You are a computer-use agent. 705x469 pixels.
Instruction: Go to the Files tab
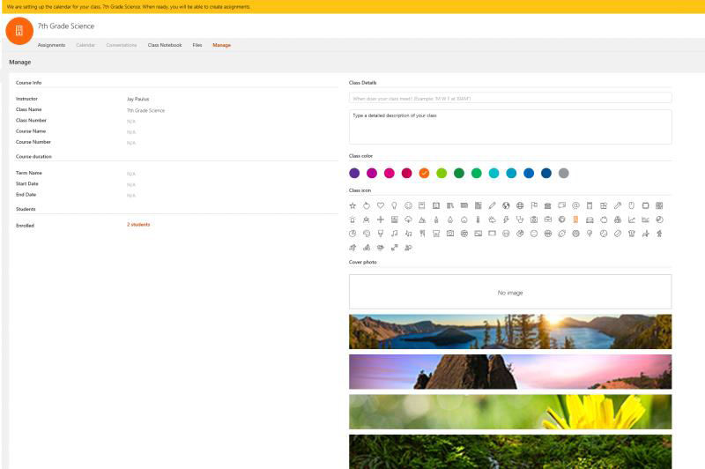tap(197, 45)
